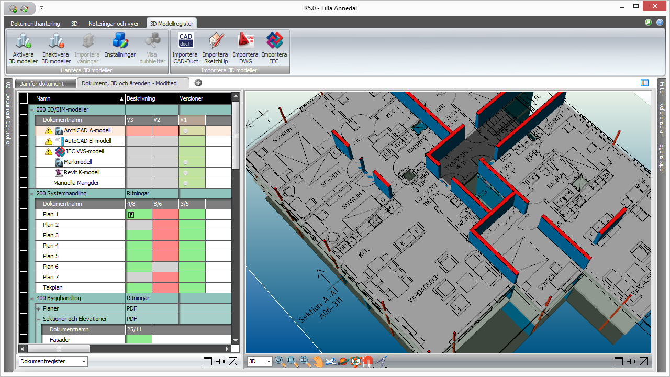Click the Versioner column header
Viewport: 670px width, 377px height.
point(205,98)
